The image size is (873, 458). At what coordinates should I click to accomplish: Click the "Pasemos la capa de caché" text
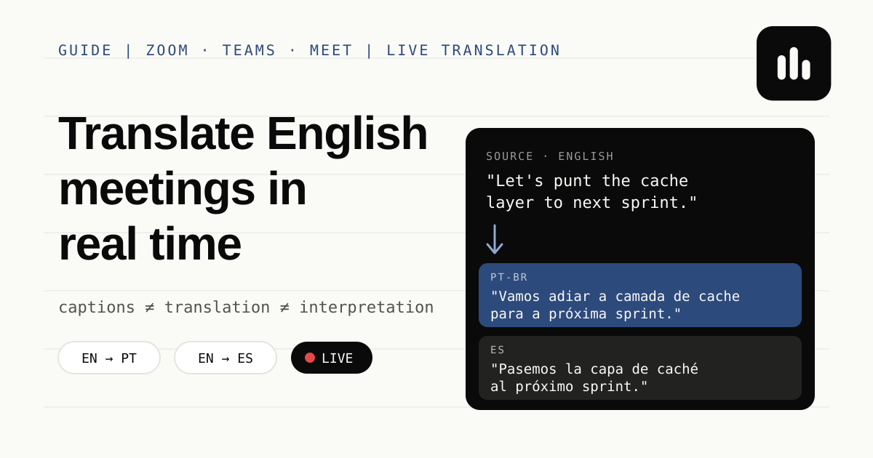(x=594, y=369)
